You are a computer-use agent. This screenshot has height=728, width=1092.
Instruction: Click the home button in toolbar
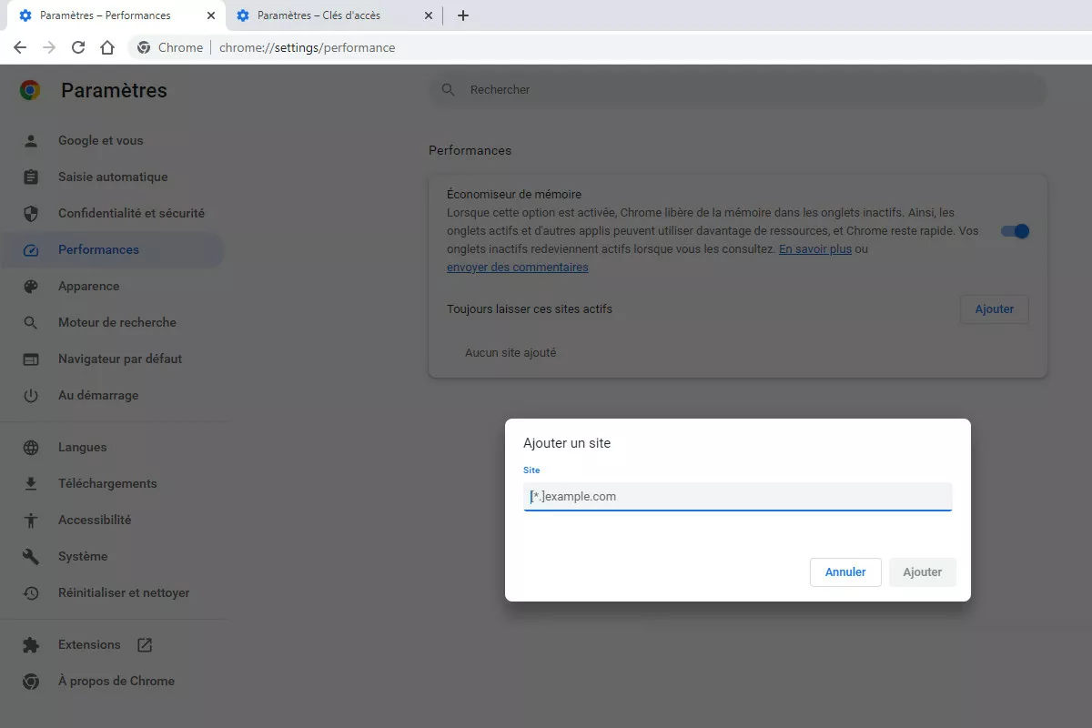pyautogui.click(x=106, y=46)
